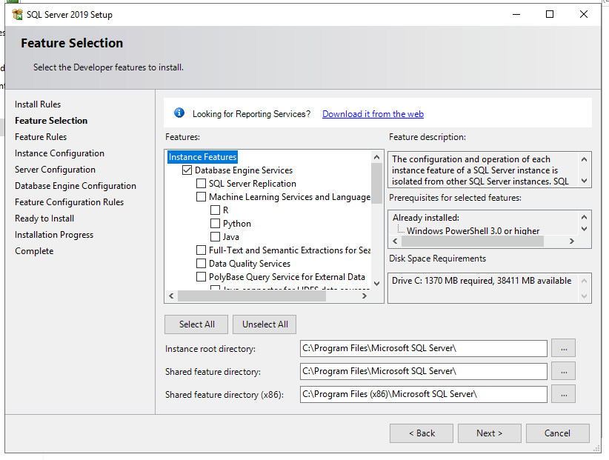Viewport: 609px width, 460px height.
Task: Minimize the SQL Server 2019 Setup window
Action: point(516,14)
